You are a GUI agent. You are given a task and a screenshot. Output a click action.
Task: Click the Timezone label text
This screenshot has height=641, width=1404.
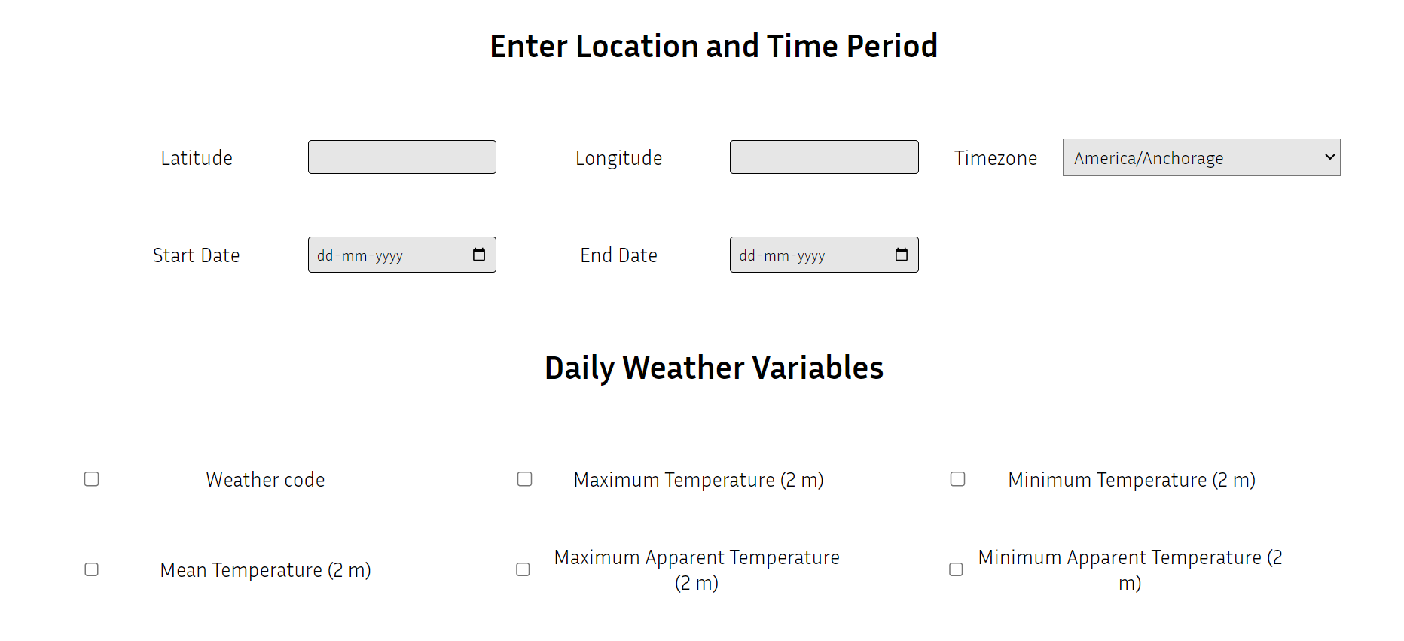tap(996, 158)
